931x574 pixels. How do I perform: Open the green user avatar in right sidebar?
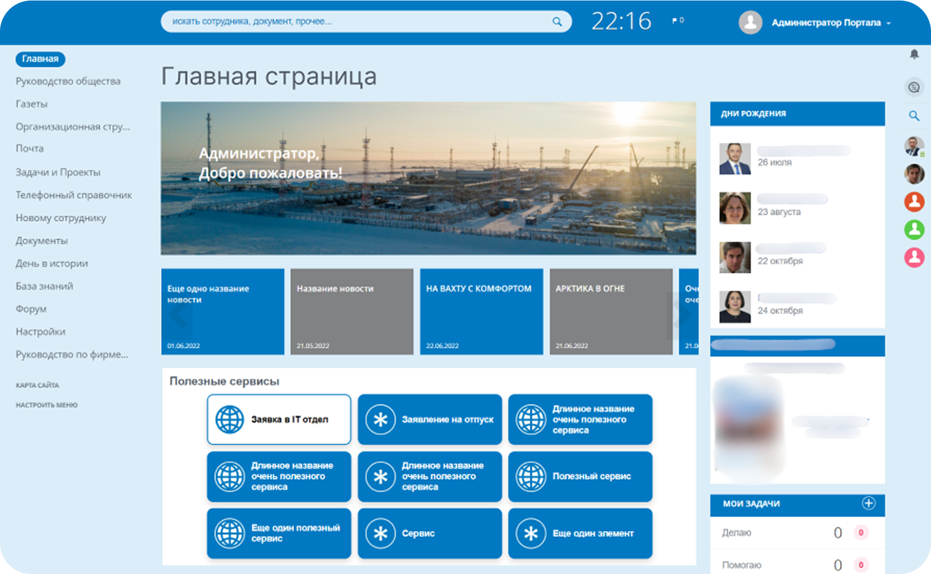914,229
